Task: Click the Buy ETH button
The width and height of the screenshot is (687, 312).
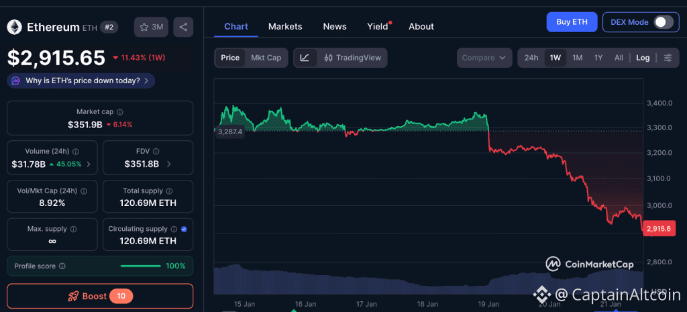Action: pyautogui.click(x=571, y=22)
